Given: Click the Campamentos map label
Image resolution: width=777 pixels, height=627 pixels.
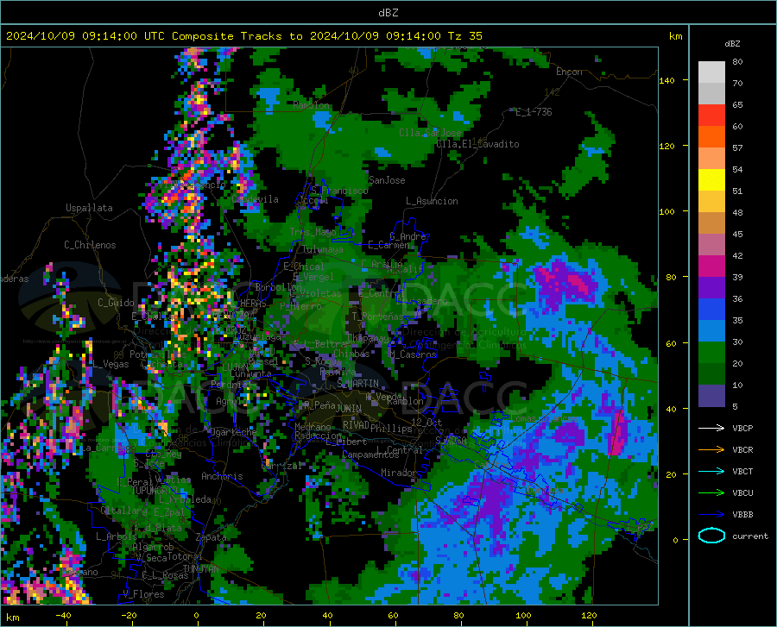Looking at the screenshot, I should (371, 455).
